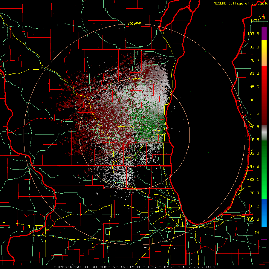Viewport: 269px width, 269px height.
Task: Click the 92.3 velocity scale value
Action: 254,47
